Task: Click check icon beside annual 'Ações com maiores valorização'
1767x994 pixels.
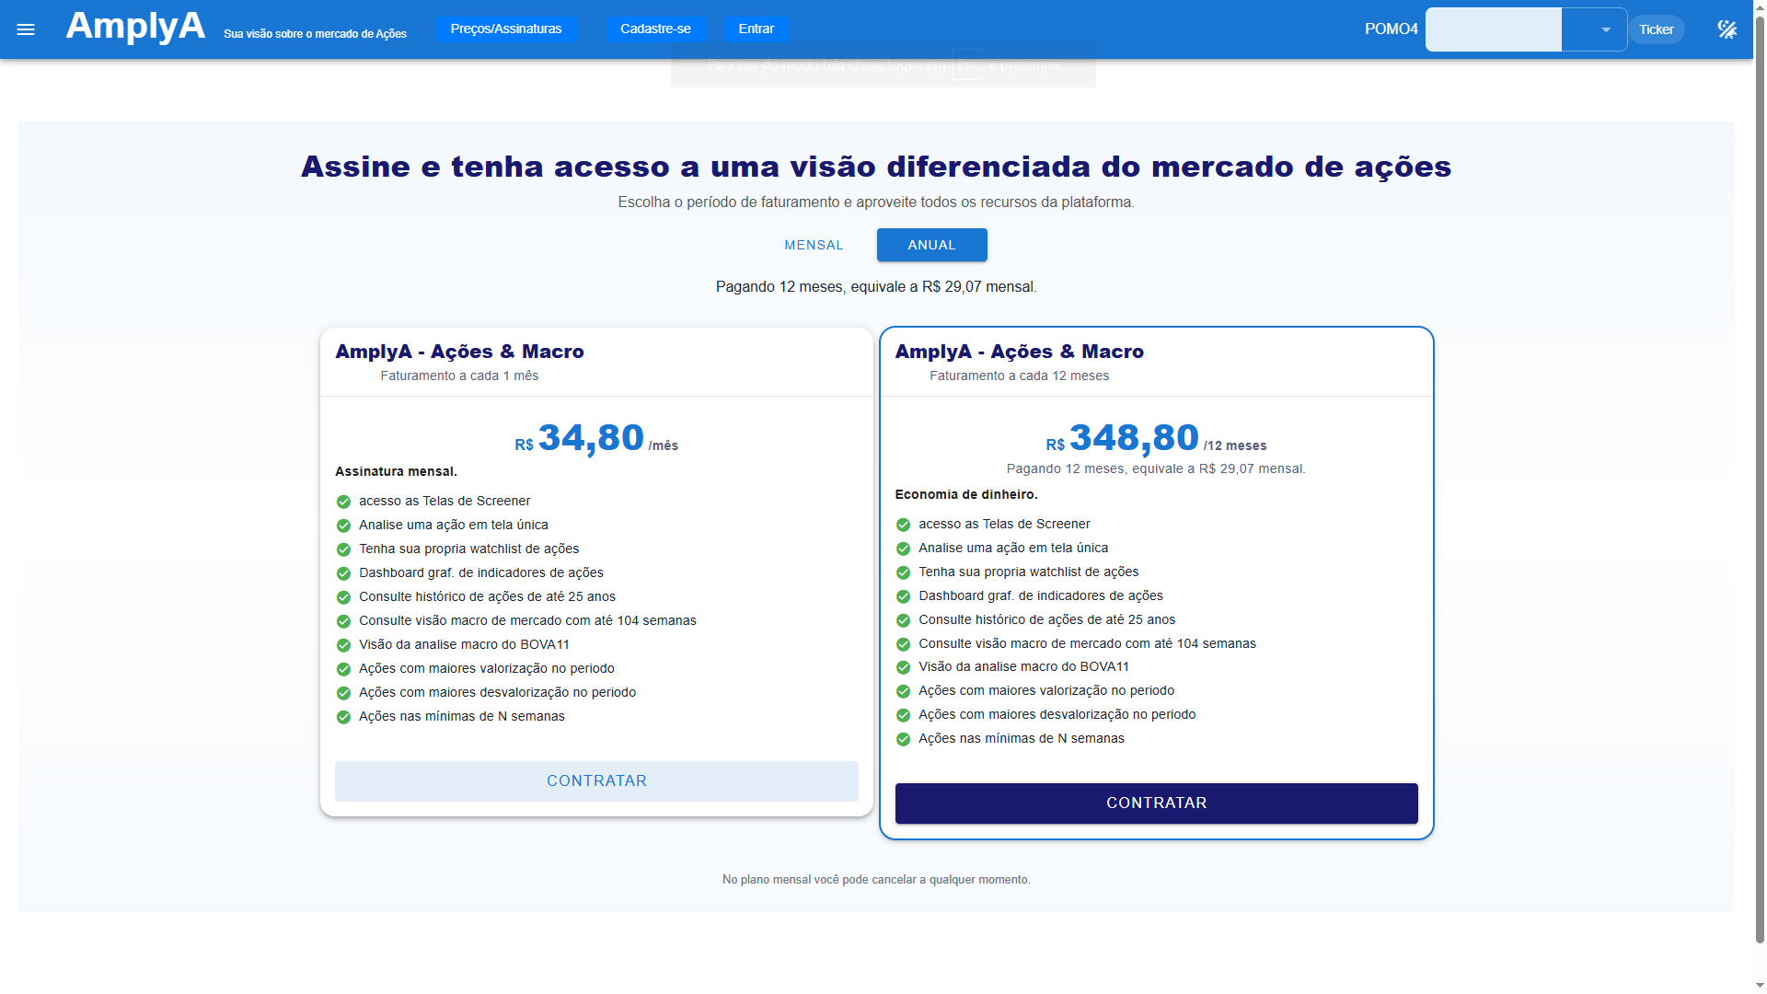Action: tap(903, 691)
